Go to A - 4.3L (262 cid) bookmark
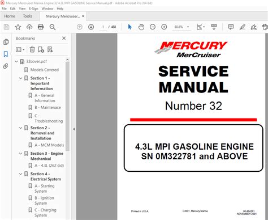This screenshot has width=268, height=220. click(49, 166)
